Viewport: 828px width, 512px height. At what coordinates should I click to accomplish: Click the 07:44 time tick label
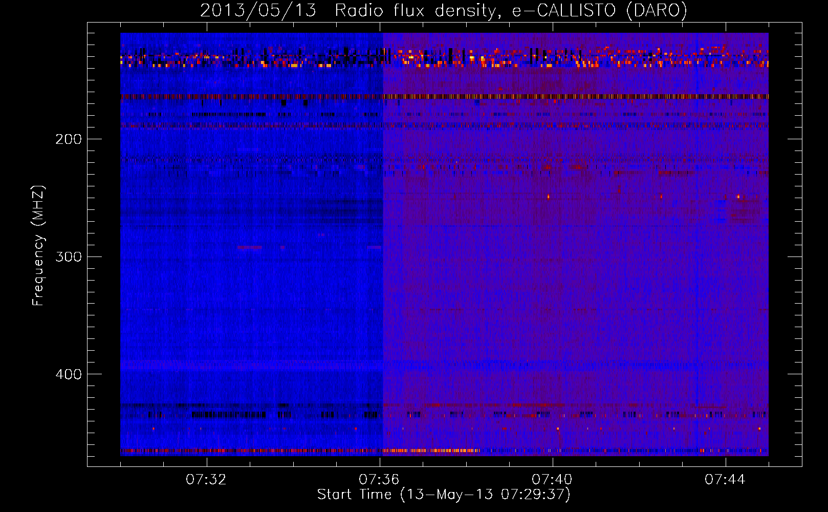(x=725, y=480)
